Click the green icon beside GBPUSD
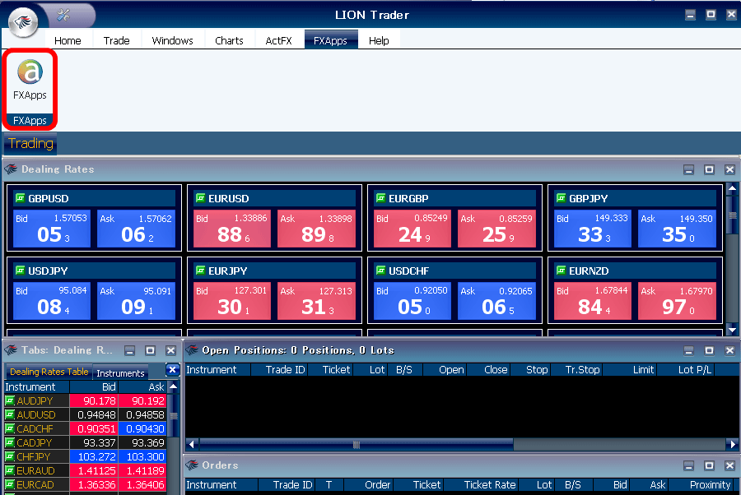 21,198
